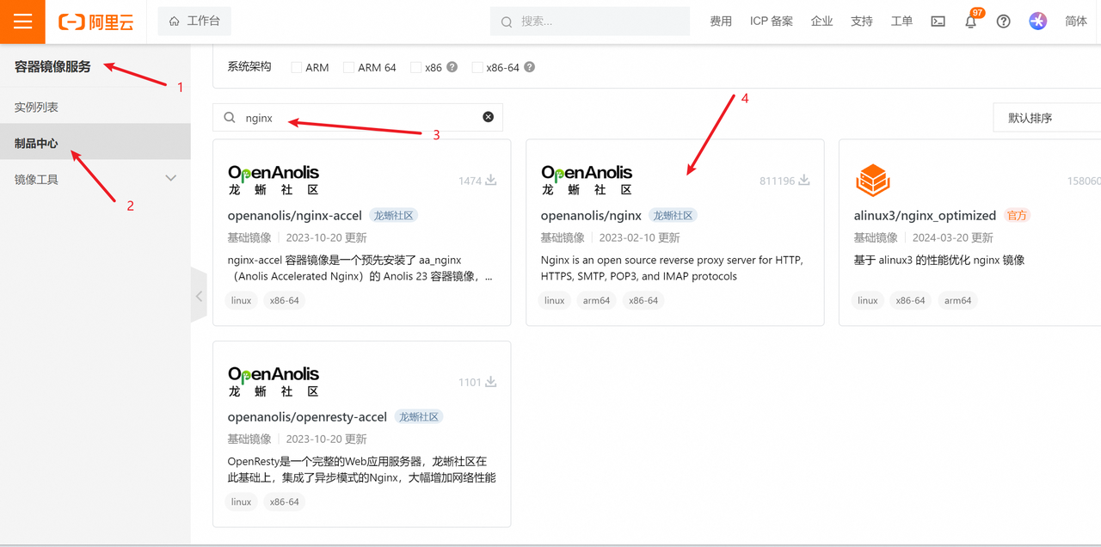The image size is (1101, 547).
Task: Click 龙蜥社区 badge on nginx-accel card
Action: click(394, 216)
